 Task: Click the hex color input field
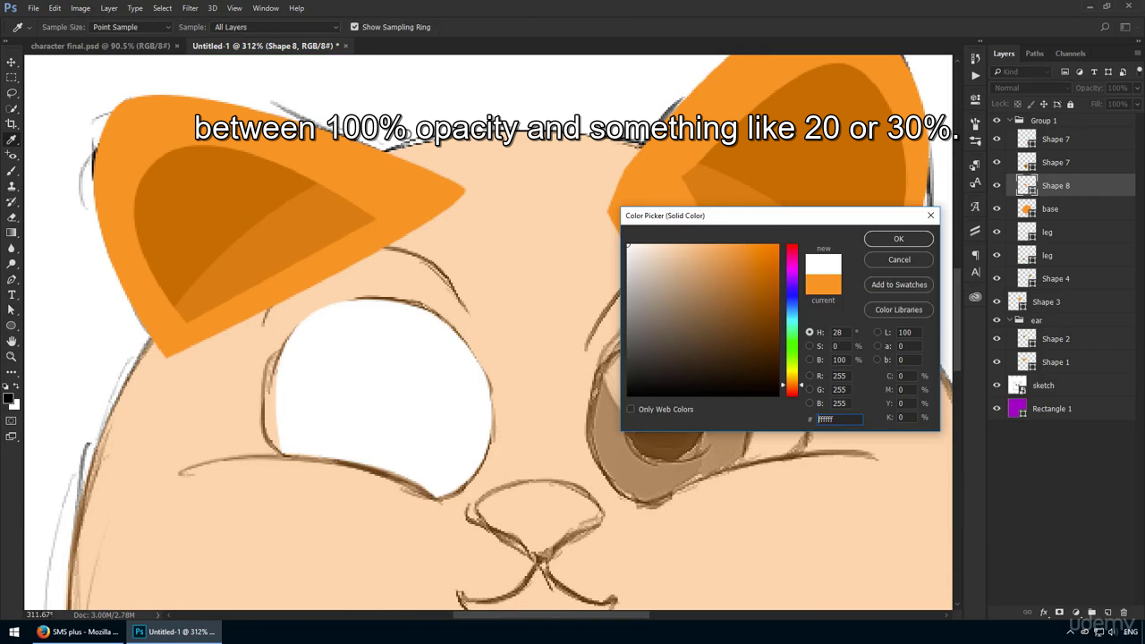pyautogui.click(x=839, y=419)
